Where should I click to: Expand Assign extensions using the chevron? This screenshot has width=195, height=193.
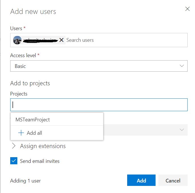point(14,146)
